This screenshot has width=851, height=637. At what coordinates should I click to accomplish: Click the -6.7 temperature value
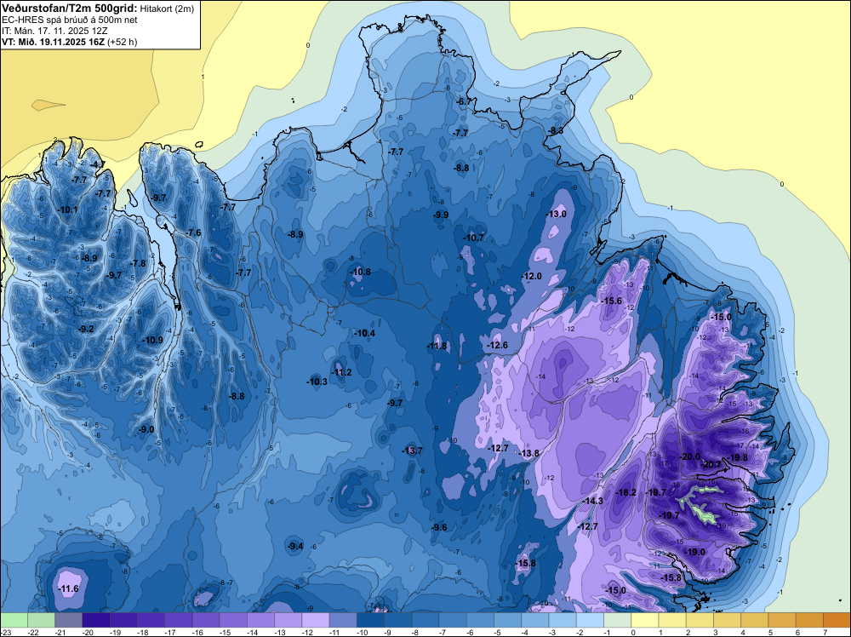coord(464,101)
